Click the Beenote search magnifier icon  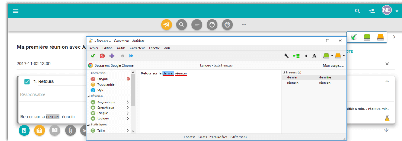357,11
